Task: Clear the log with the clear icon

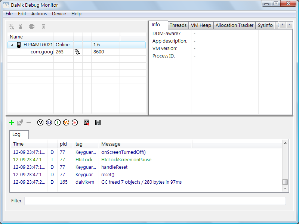Action: click(x=87, y=122)
